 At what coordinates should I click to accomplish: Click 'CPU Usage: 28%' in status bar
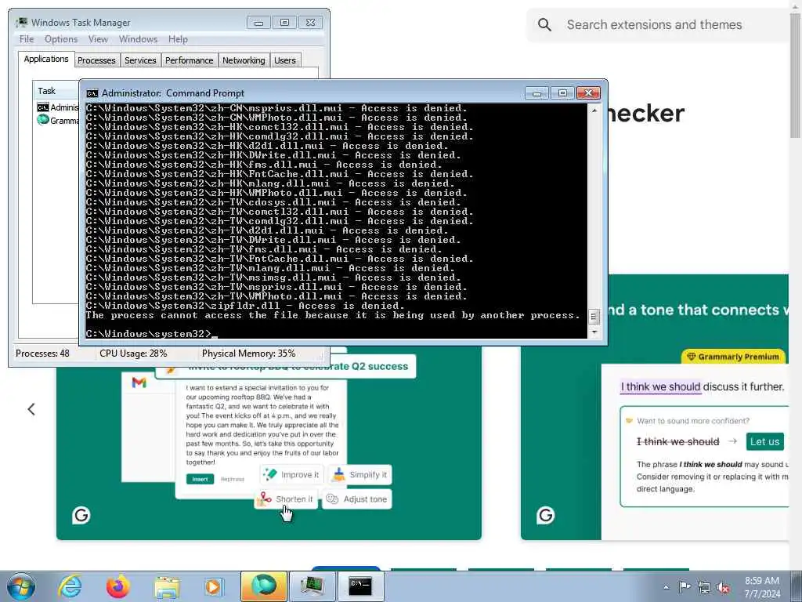pos(133,354)
